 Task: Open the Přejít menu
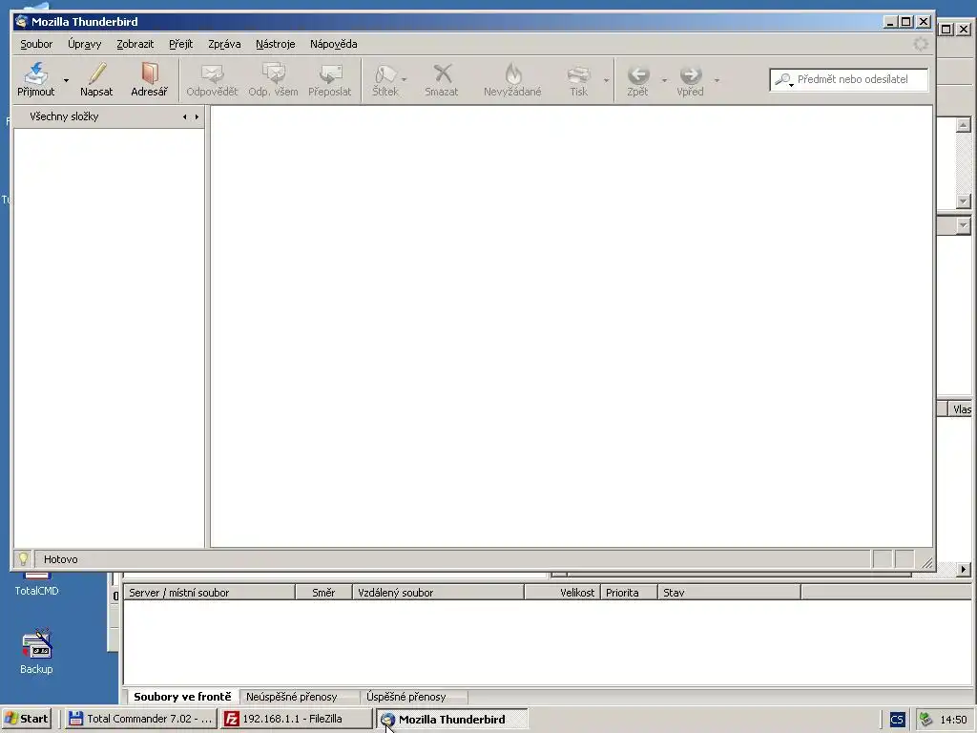[x=180, y=44]
